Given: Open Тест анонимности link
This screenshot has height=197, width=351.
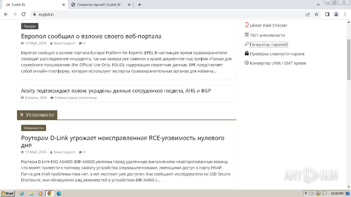Looking at the screenshot, I should [x=267, y=35].
